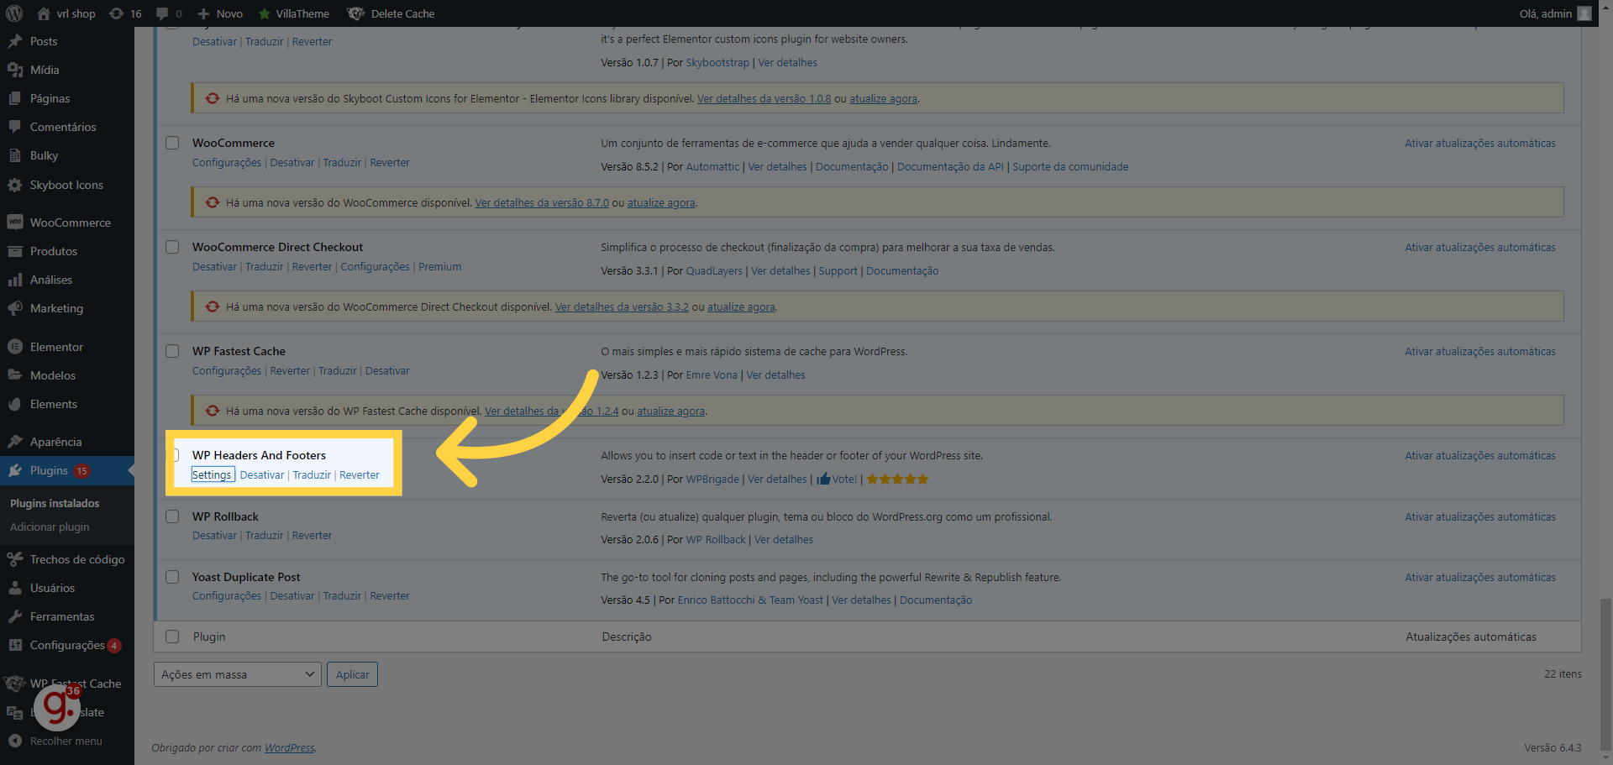Select the WooCommerce Direct Checkout checkbox

[172, 247]
